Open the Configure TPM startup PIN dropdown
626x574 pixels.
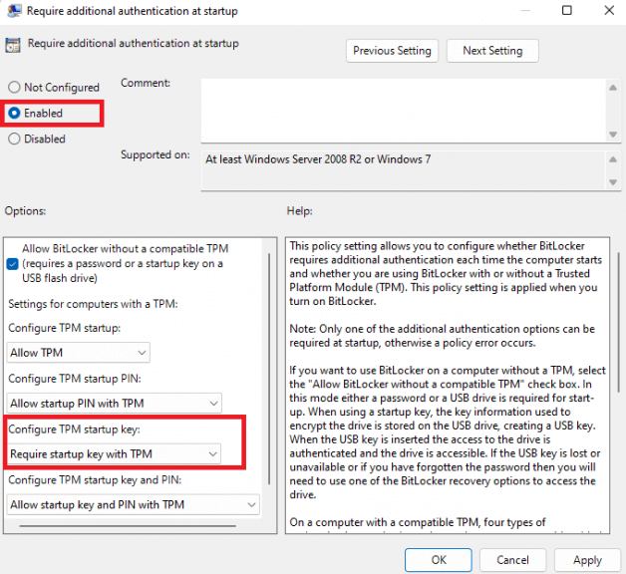coord(115,404)
